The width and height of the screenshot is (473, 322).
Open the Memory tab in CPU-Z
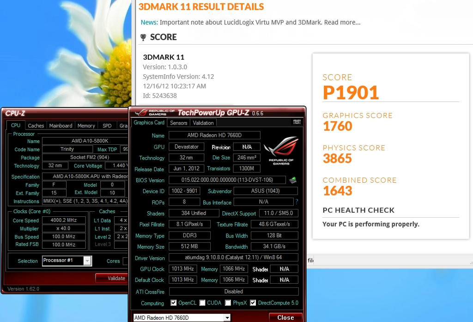pos(86,125)
